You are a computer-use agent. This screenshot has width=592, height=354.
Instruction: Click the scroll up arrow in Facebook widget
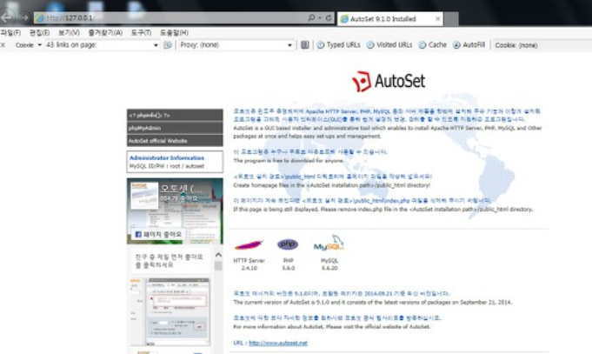[x=218, y=255]
